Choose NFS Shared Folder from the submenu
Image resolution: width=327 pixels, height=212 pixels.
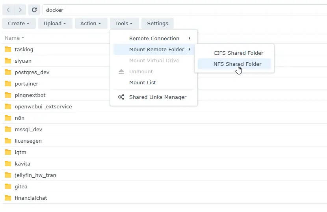click(x=237, y=64)
